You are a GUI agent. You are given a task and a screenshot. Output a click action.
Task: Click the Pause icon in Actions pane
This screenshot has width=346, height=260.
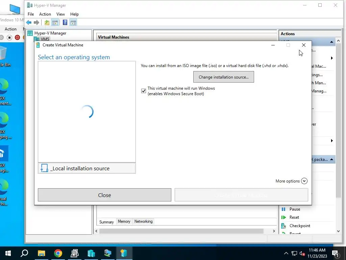(x=283, y=209)
